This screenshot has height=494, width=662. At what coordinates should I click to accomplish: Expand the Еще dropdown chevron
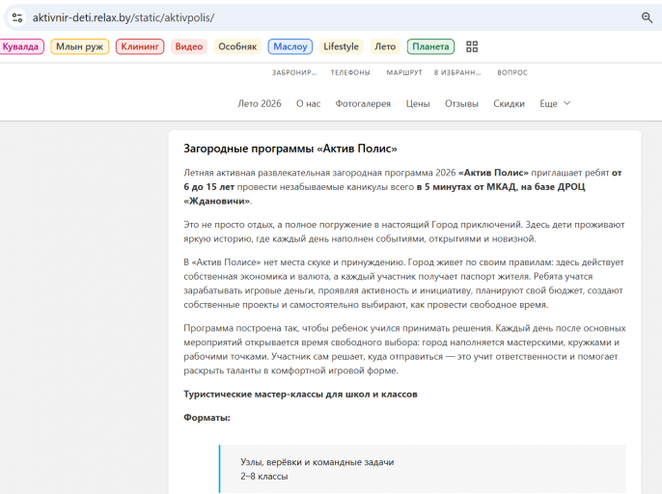(567, 103)
